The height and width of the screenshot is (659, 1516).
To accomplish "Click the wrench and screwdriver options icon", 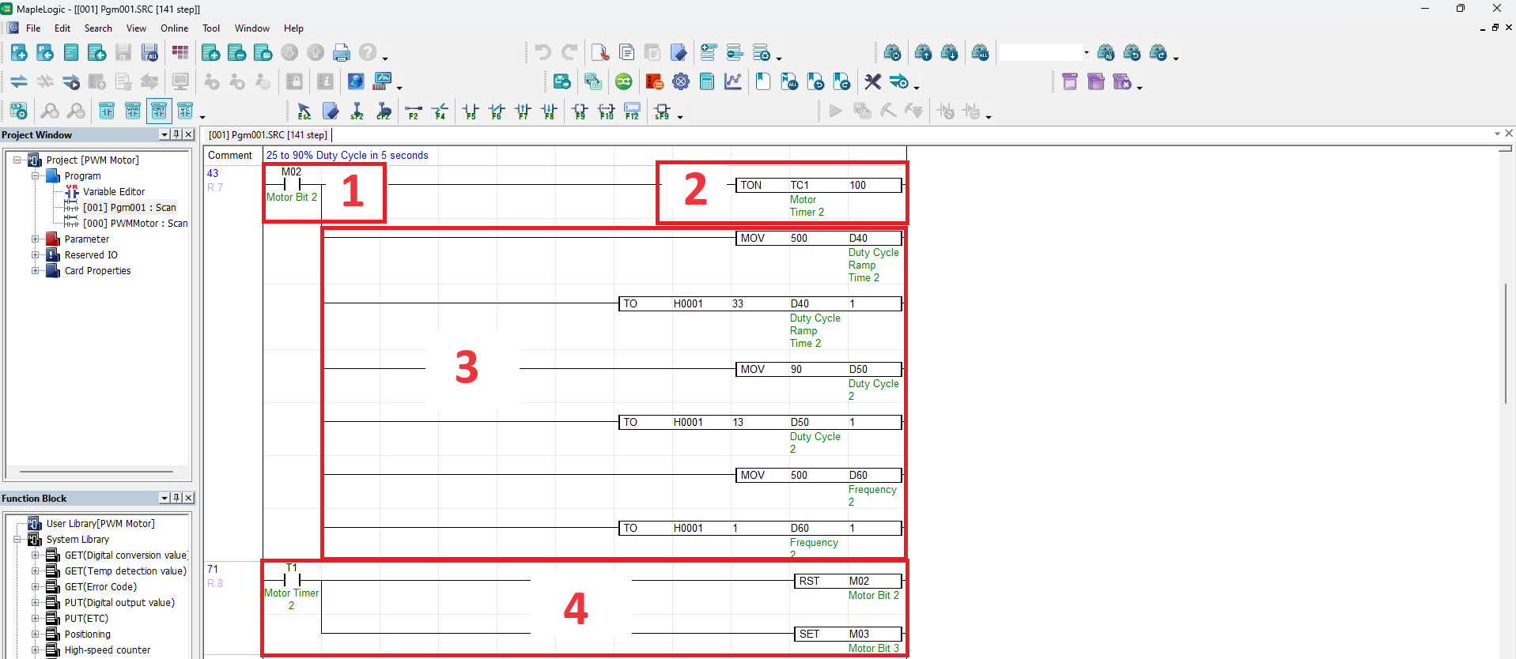I will 872,81.
